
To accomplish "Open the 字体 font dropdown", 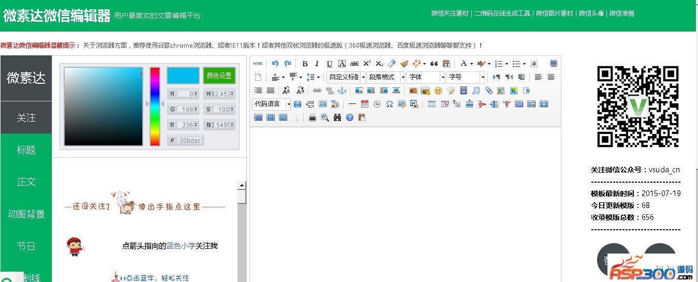I will click(426, 77).
